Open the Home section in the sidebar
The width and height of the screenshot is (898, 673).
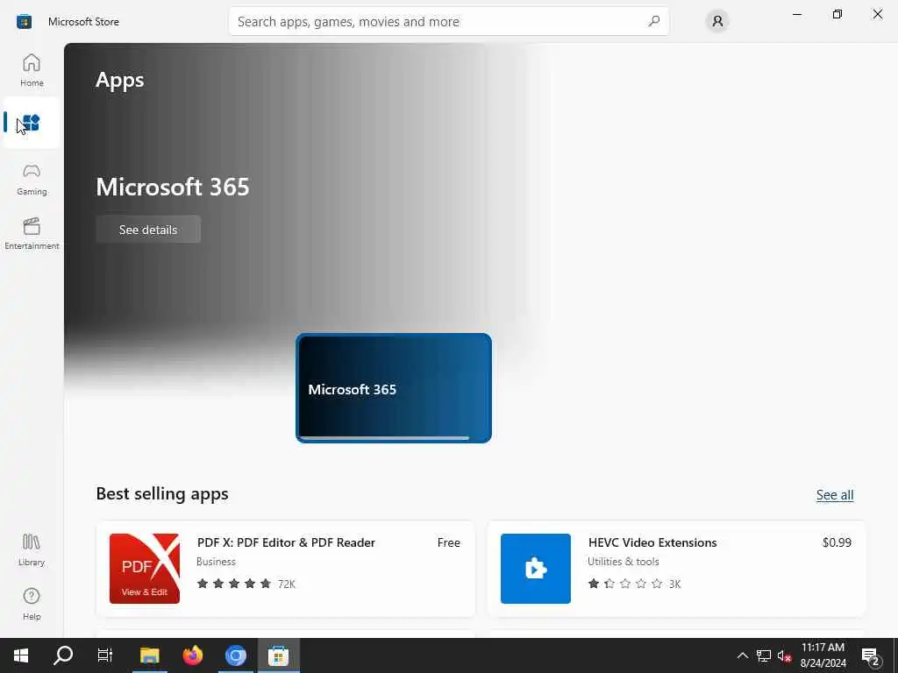[x=32, y=70]
